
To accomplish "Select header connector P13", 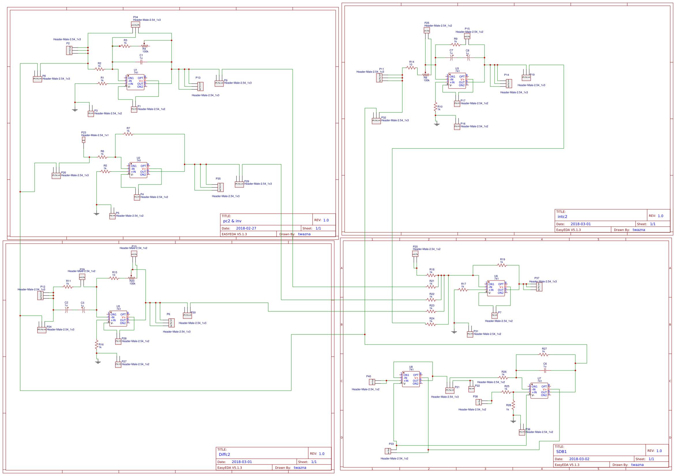I will point(200,86).
